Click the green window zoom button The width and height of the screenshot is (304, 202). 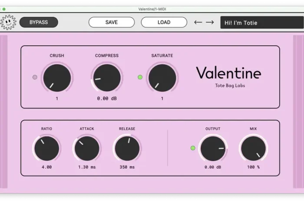4,9
